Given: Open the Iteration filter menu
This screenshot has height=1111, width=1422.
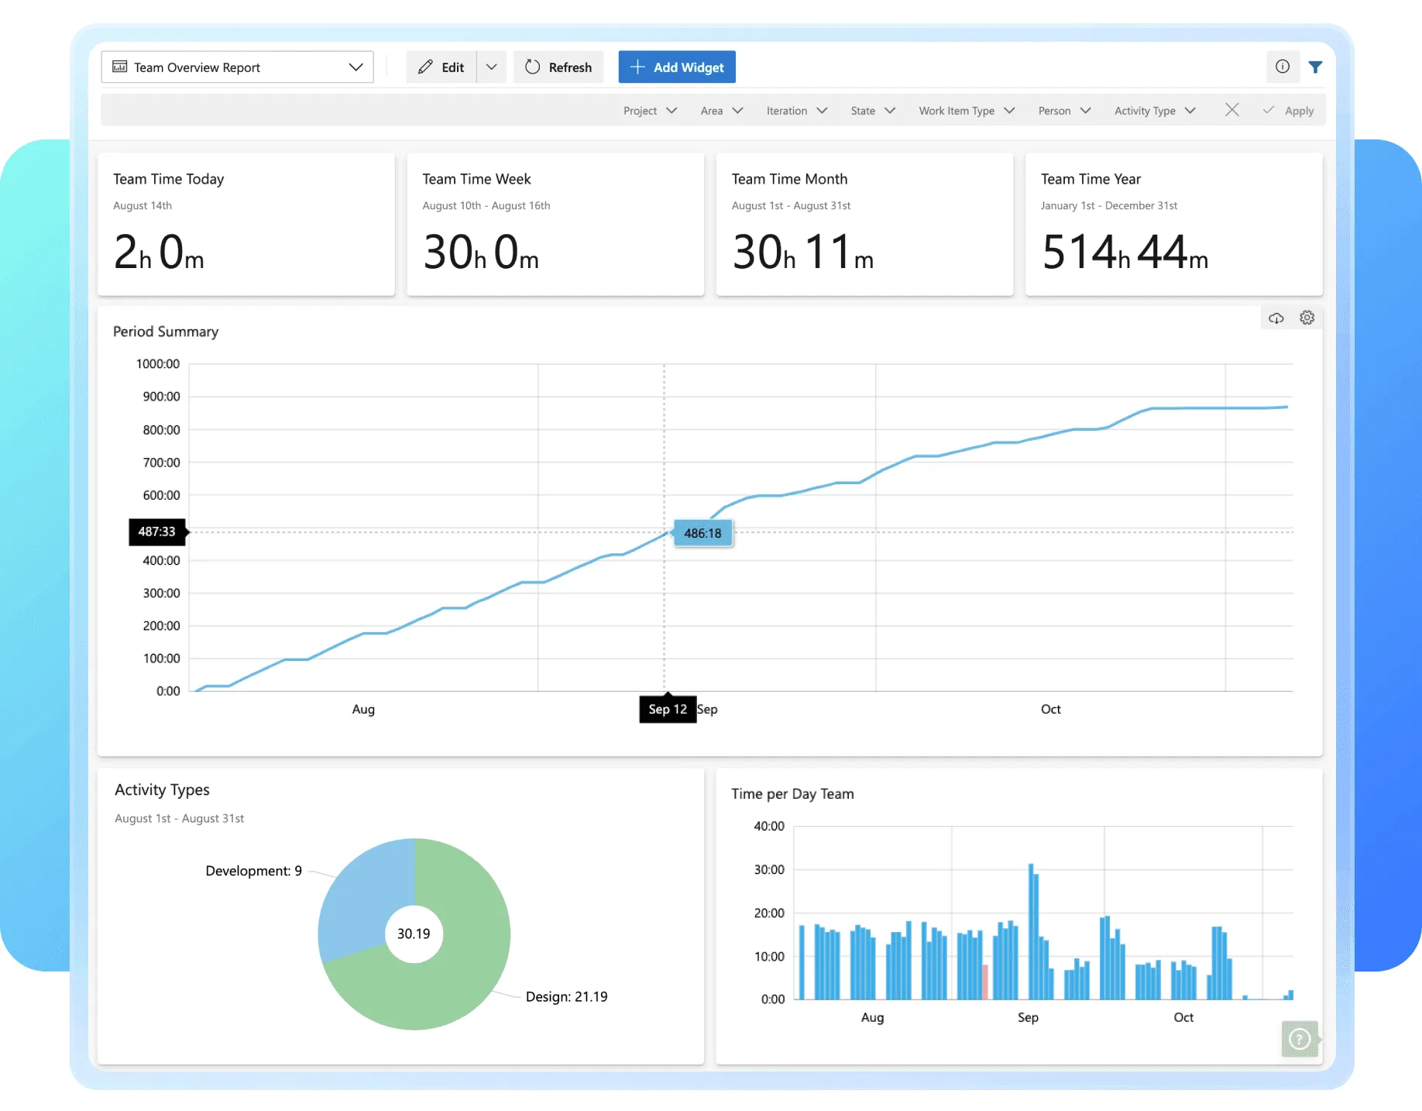Looking at the screenshot, I should (x=796, y=111).
